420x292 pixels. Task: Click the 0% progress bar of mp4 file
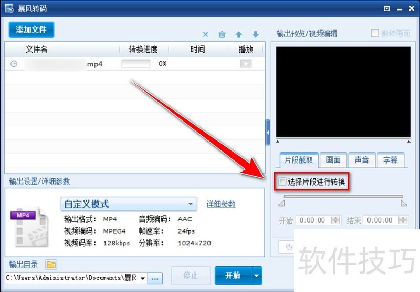(136, 64)
